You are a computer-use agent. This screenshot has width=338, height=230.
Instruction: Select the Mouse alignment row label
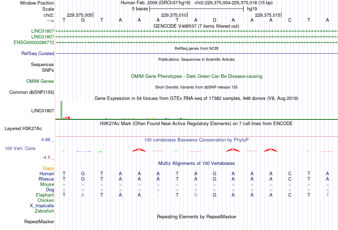pos(47,184)
